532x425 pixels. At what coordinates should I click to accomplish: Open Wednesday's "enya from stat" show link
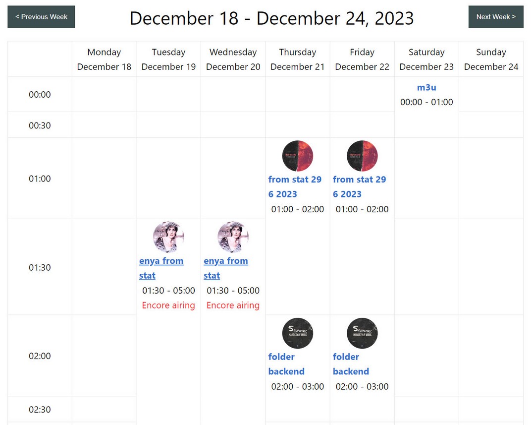pos(225,268)
